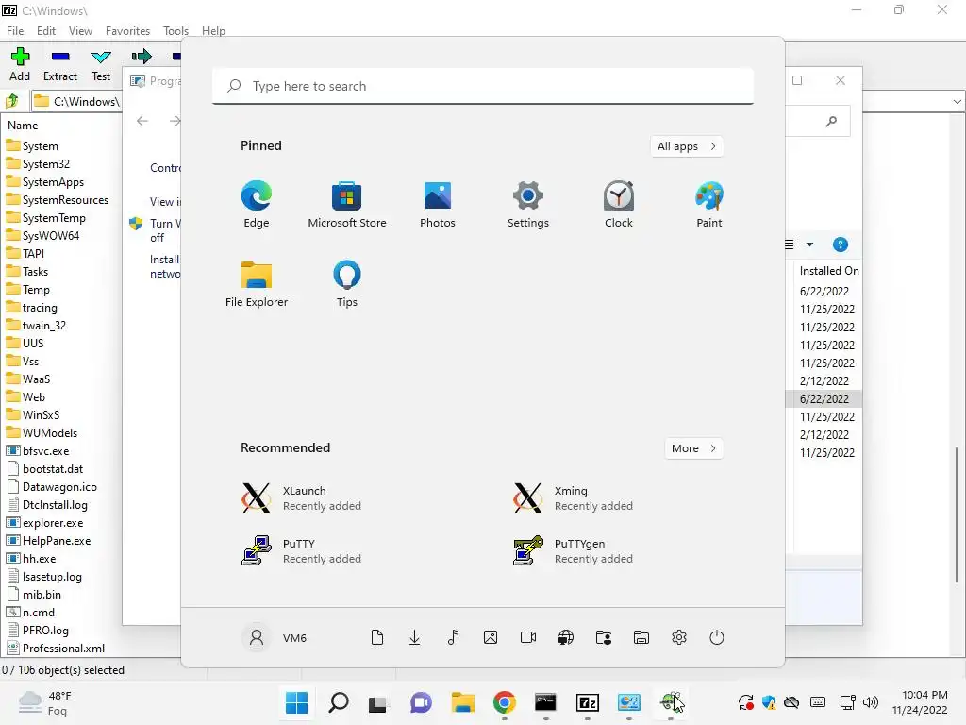Open 7-Zip File menu
The image size is (966, 725).
[15, 31]
